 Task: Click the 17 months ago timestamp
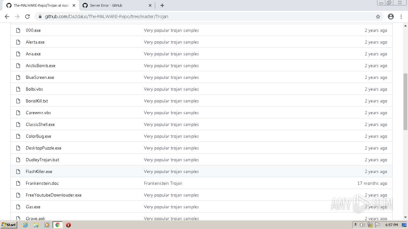[372, 183]
